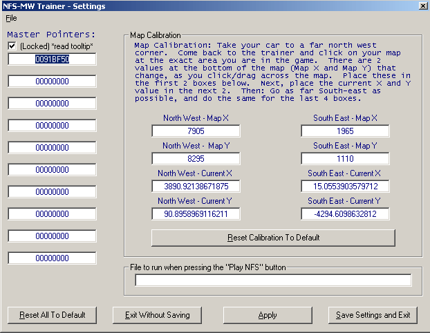
Task: Apply the current settings
Action: coord(268,315)
